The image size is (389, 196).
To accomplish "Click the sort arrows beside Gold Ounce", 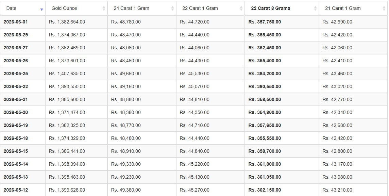I will [x=104, y=8].
